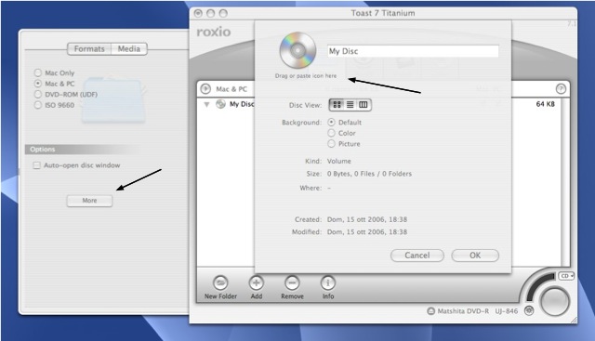The image size is (595, 341).
Task: Click the disc icon in the dialog
Action: coord(297,50)
